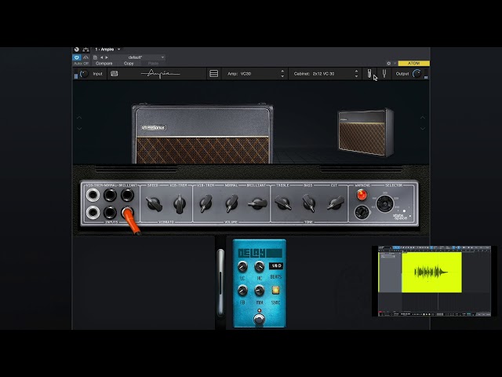Toggle the Delay pedal footswitch
Screen dimensions: 502x377
coord(259,320)
